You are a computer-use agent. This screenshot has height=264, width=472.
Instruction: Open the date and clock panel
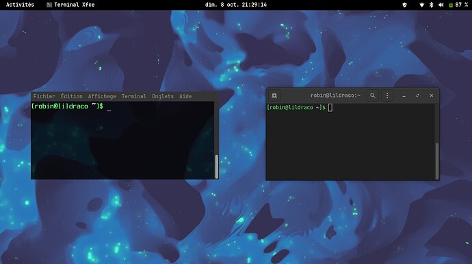(236, 5)
